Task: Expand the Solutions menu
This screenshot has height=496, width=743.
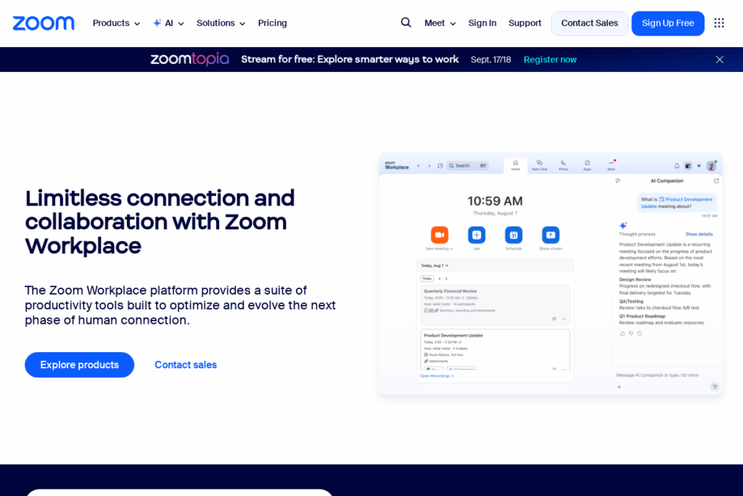Action: coord(221,23)
